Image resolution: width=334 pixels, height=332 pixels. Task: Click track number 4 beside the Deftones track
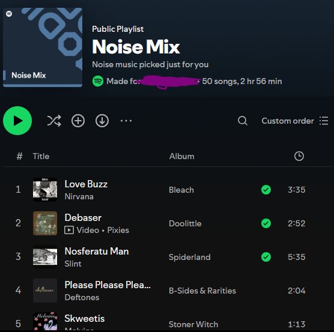(18, 291)
